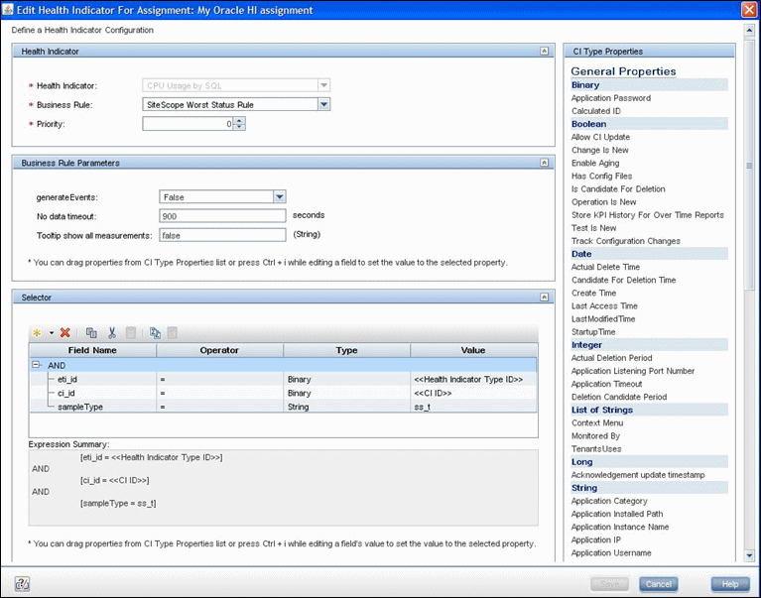
Task: Click the scissors Cut icon
Action: tap(112, 333)
